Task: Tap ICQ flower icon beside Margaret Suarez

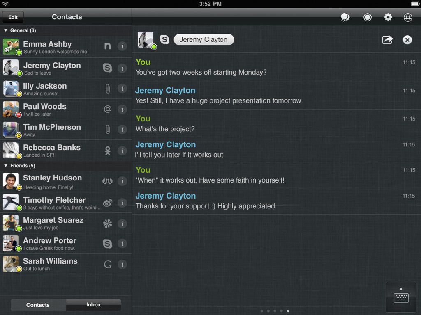Action: pos(107,224)
